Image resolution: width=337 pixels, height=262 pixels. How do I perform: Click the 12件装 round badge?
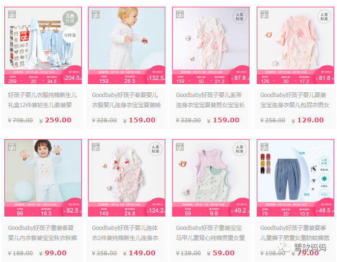(70, 35)
